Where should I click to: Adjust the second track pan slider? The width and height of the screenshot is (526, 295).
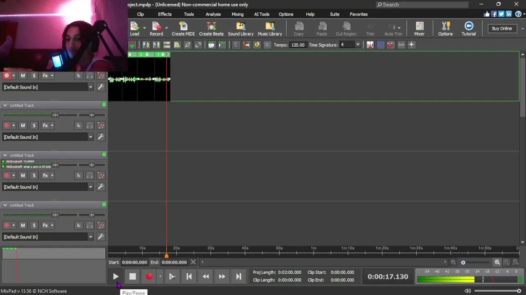point(92,115)
